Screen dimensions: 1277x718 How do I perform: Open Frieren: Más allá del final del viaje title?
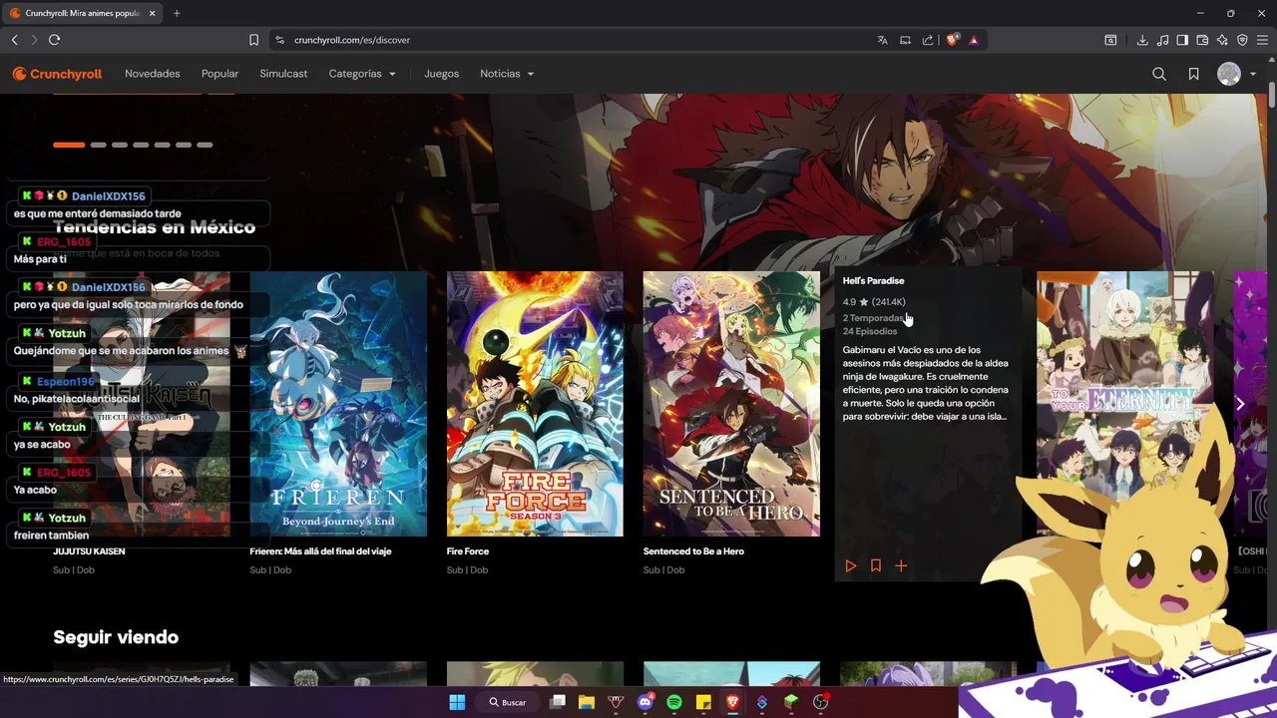point(320,551)
